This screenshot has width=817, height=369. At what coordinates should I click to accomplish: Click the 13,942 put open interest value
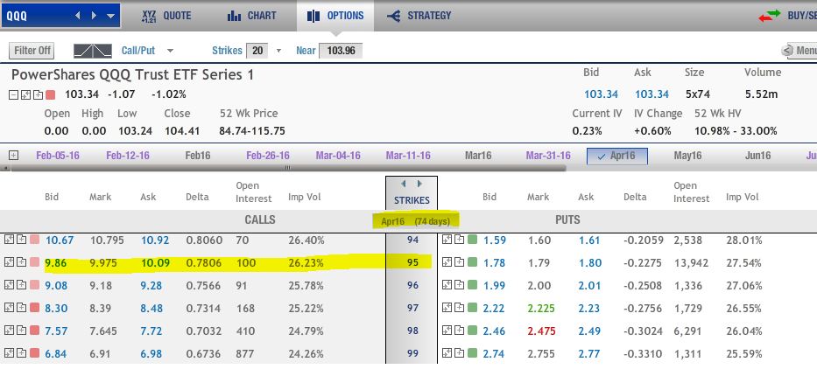(691, 263)
